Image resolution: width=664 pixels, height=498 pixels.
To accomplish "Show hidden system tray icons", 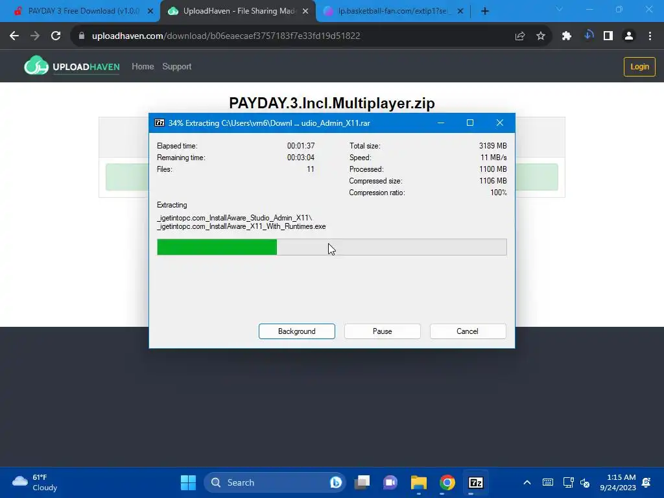I will click(x=527, y=482).
